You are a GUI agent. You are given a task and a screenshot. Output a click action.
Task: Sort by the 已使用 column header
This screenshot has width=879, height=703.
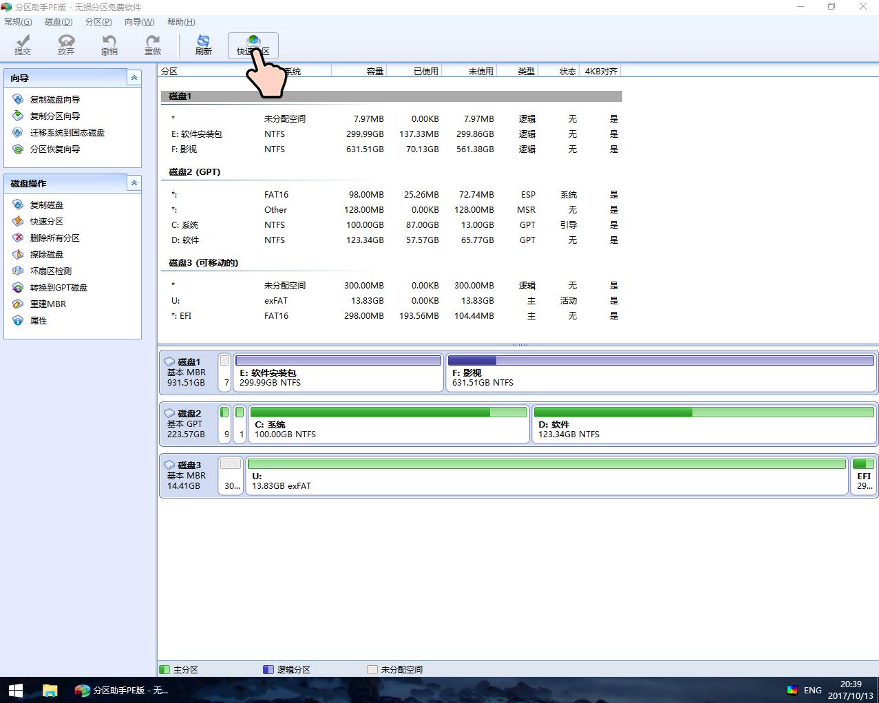[414, 71]
